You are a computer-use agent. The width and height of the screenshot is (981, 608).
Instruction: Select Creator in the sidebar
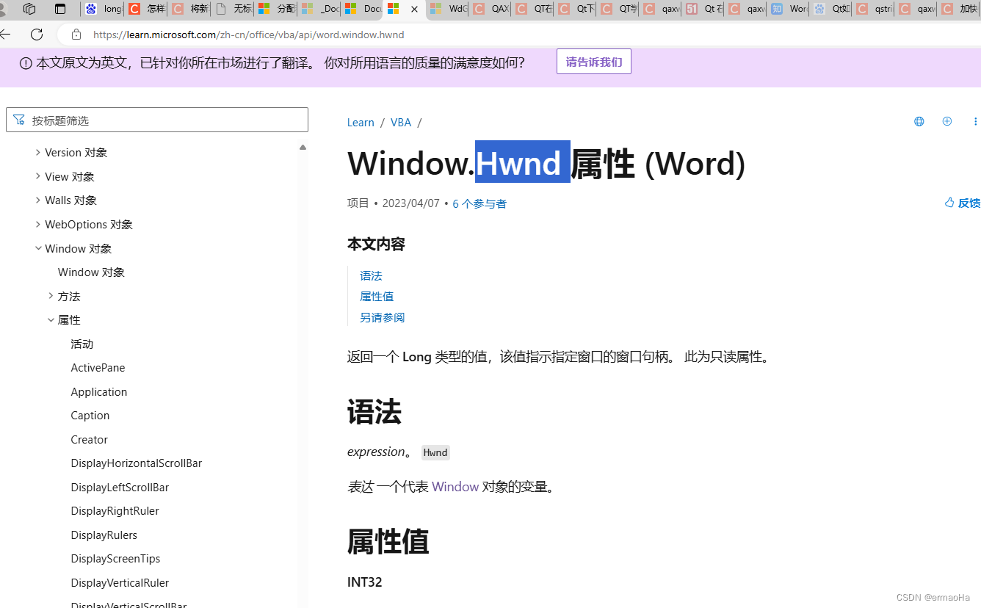tap(90, 439)
